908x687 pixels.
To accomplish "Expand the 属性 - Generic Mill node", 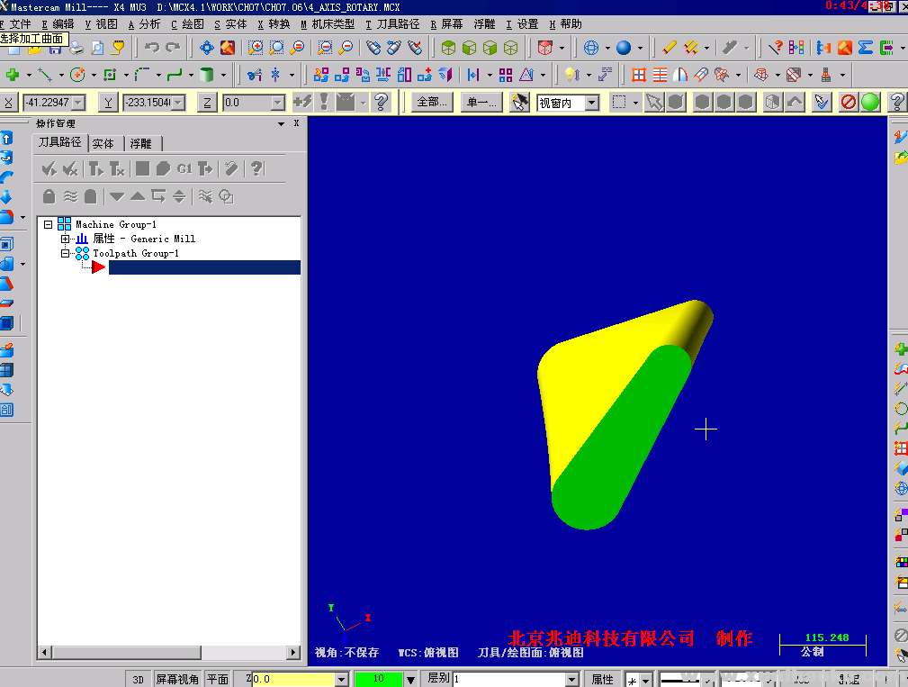I will [x=65, y=239].
